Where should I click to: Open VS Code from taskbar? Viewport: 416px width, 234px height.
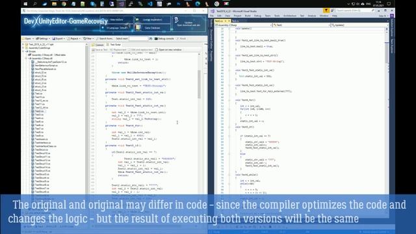pyautogui.click(x=149, y=4)
